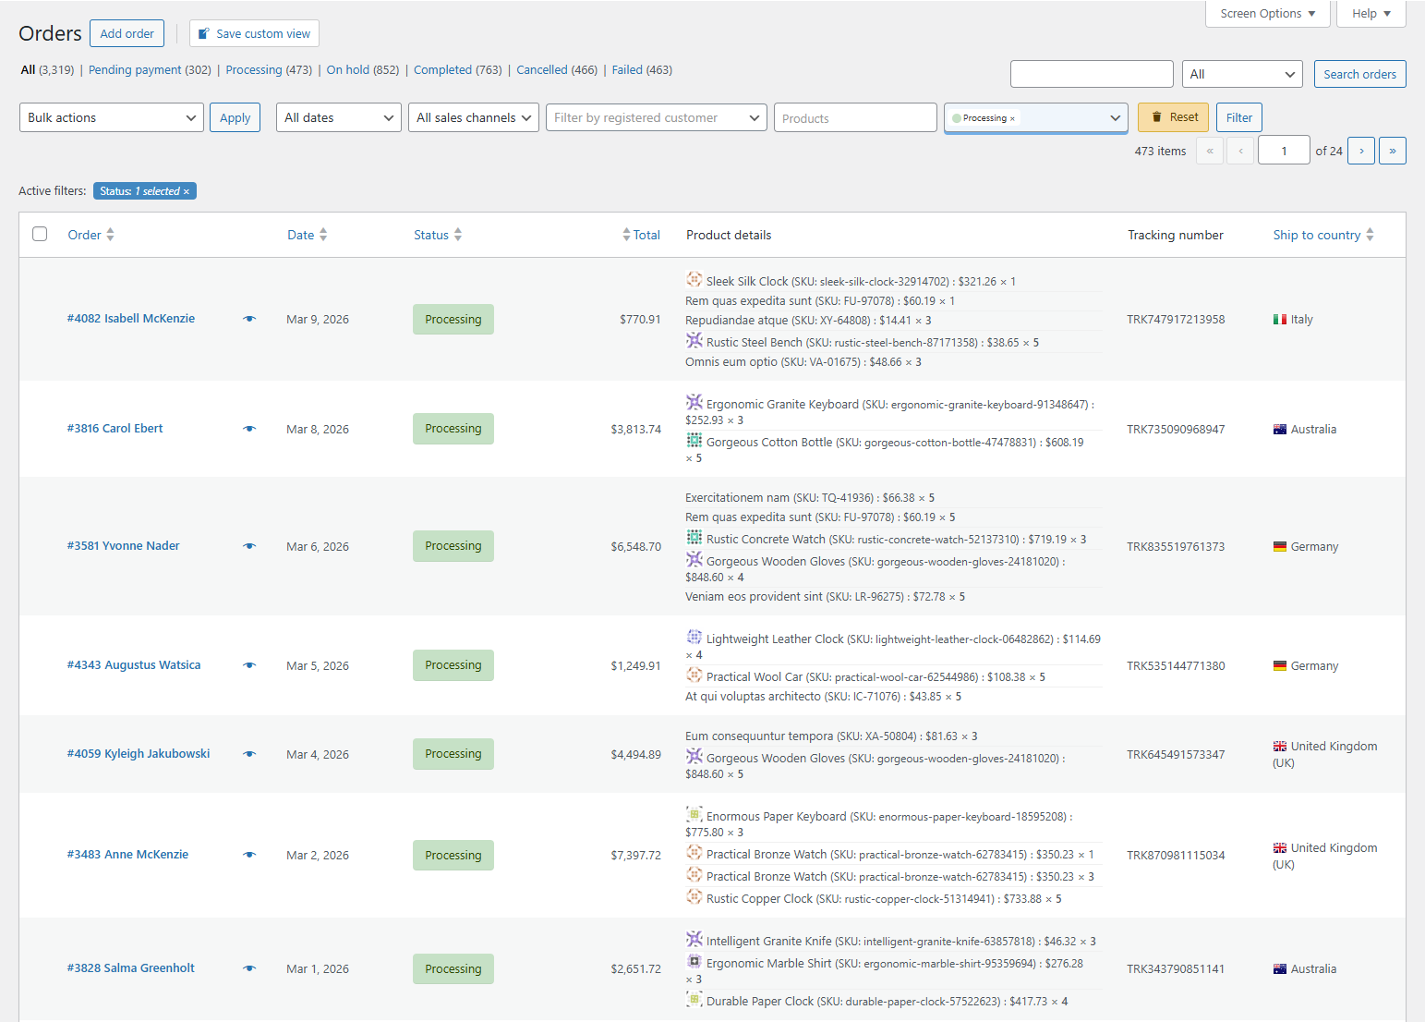Show Completed (763) orders
The width and height of the screenshot is (1425, 1022).
458,69
